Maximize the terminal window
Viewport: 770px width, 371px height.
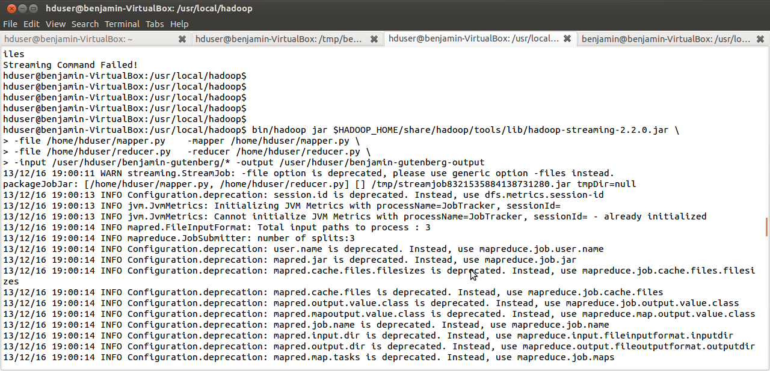(32, 8)
